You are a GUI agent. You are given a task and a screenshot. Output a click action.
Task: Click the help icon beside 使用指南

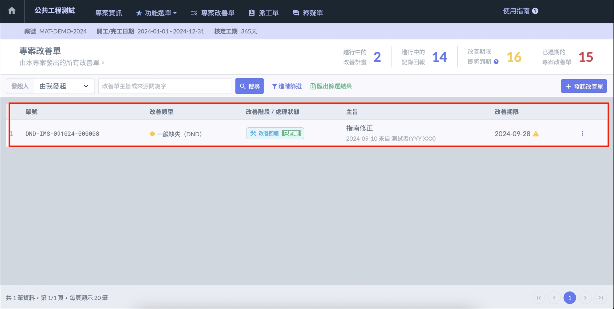535,11
